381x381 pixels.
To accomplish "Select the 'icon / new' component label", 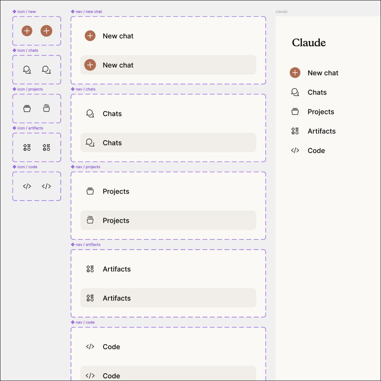I will [24, 11].
